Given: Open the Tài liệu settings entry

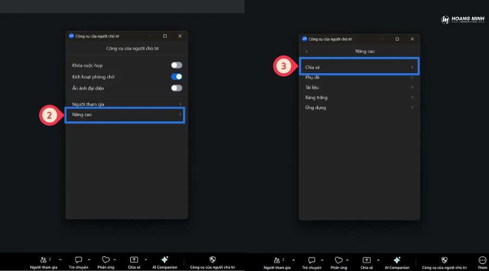Looking at the screenshot, I should [359, 87].
